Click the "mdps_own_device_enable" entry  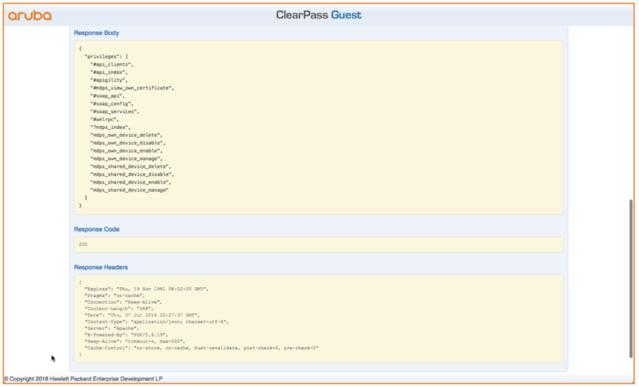(126, 151)
